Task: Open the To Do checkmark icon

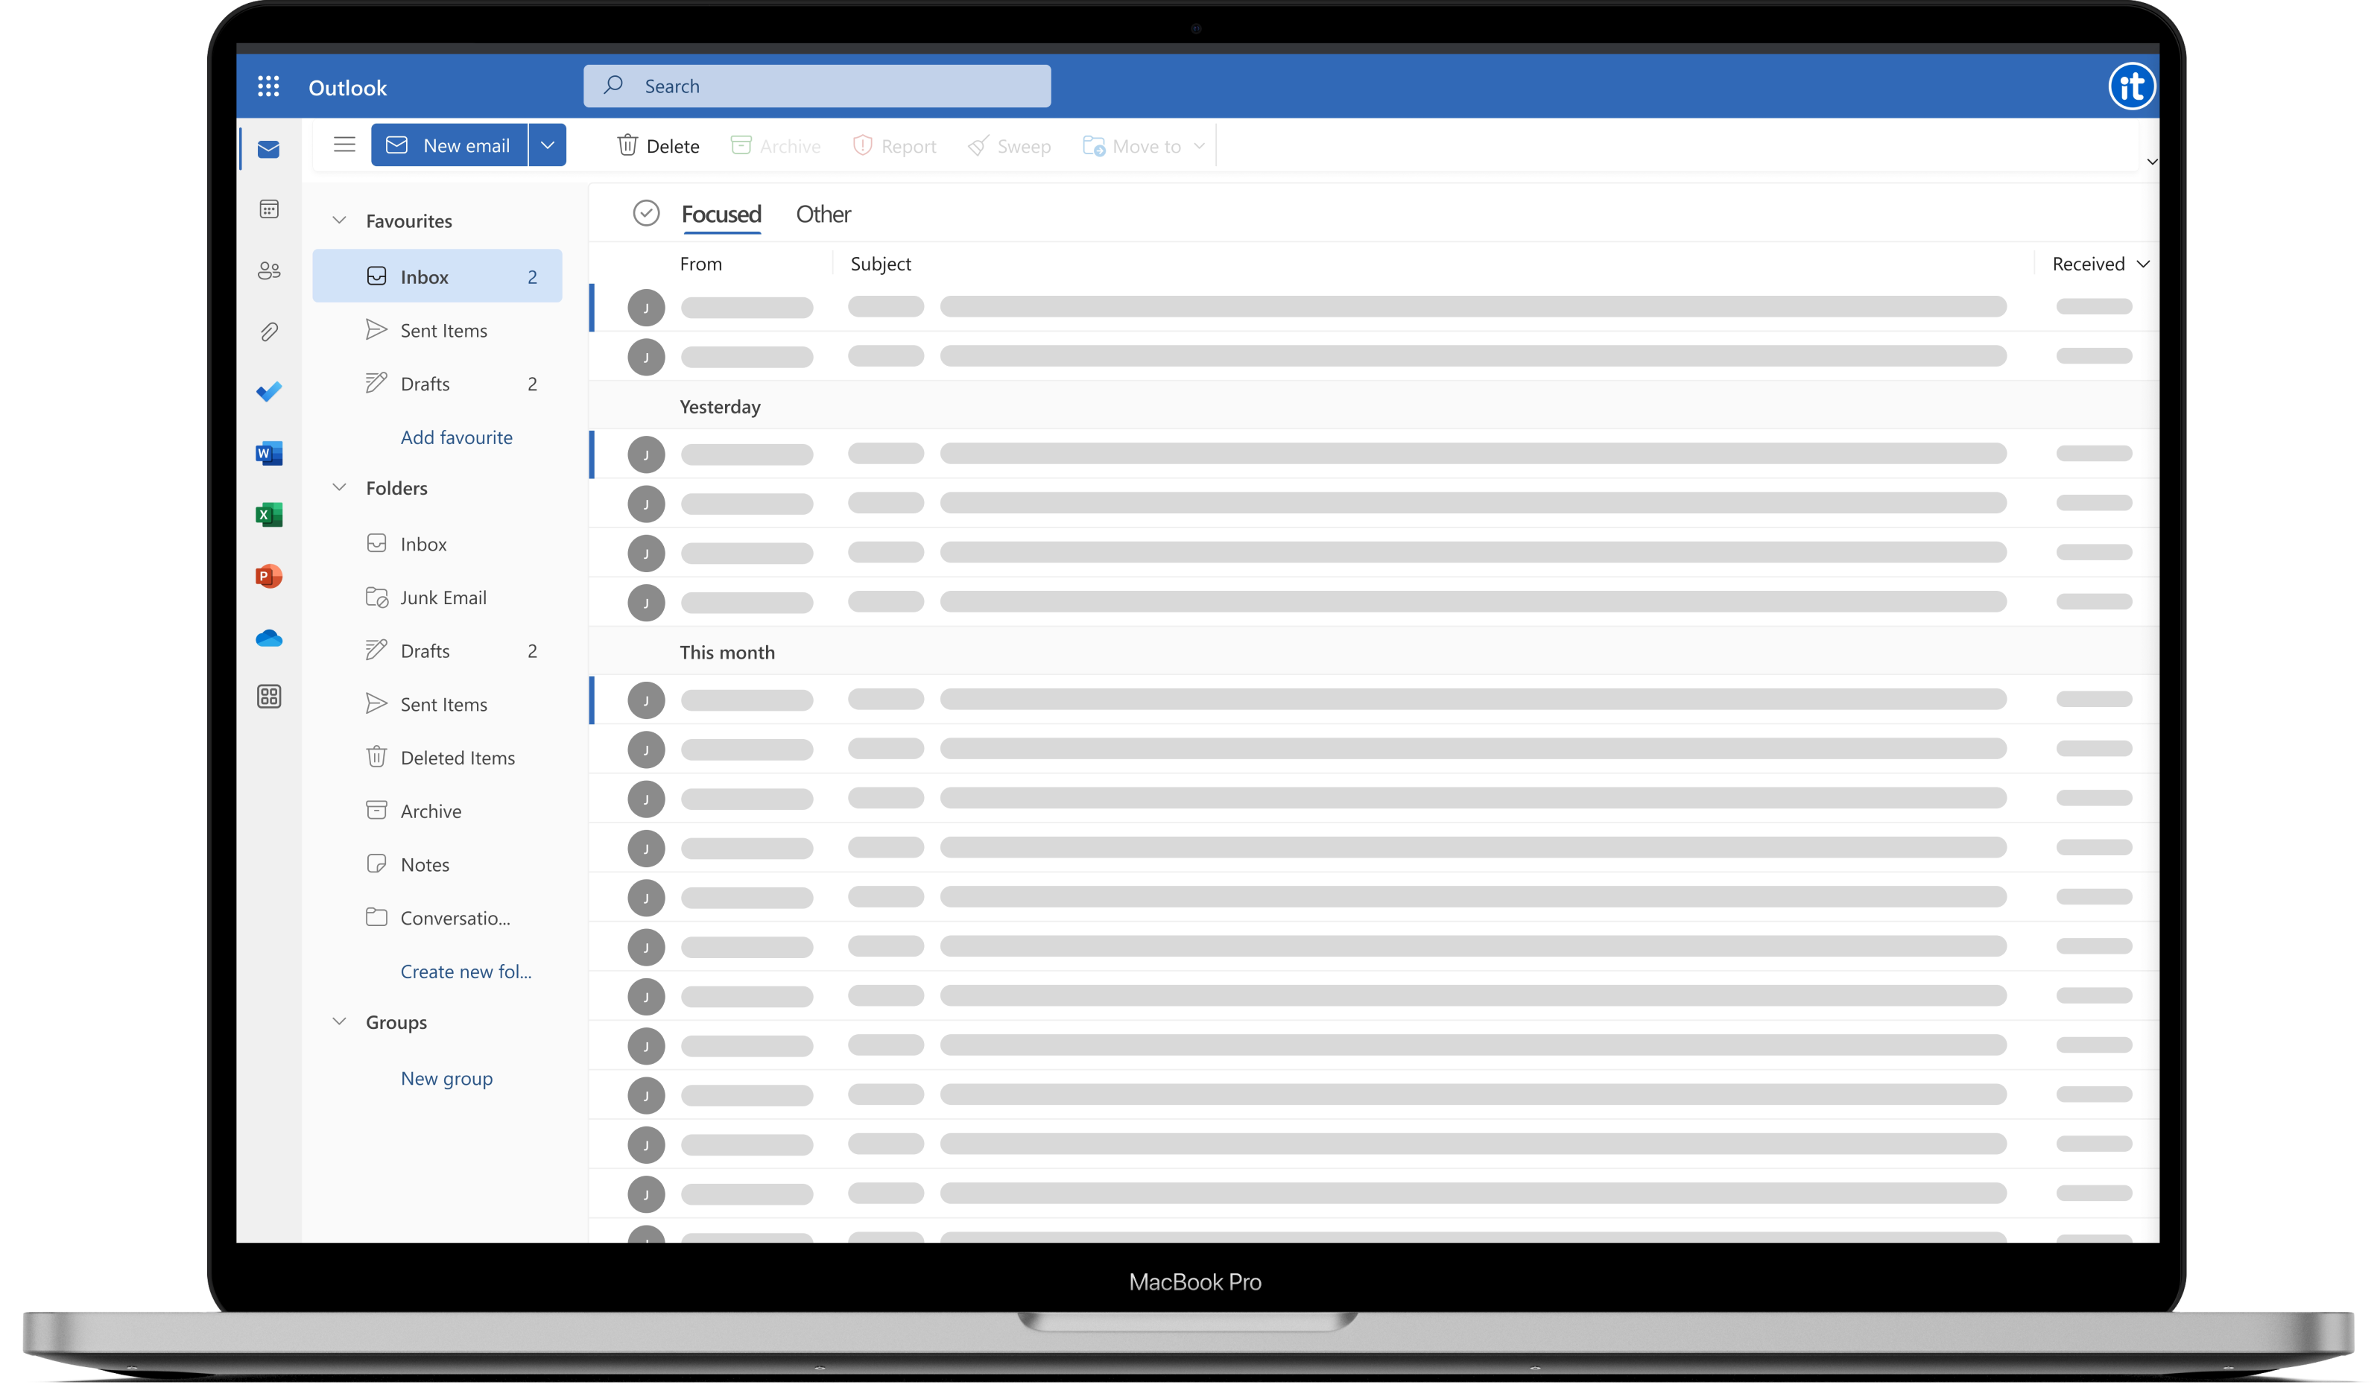Action: pos(269,391)
